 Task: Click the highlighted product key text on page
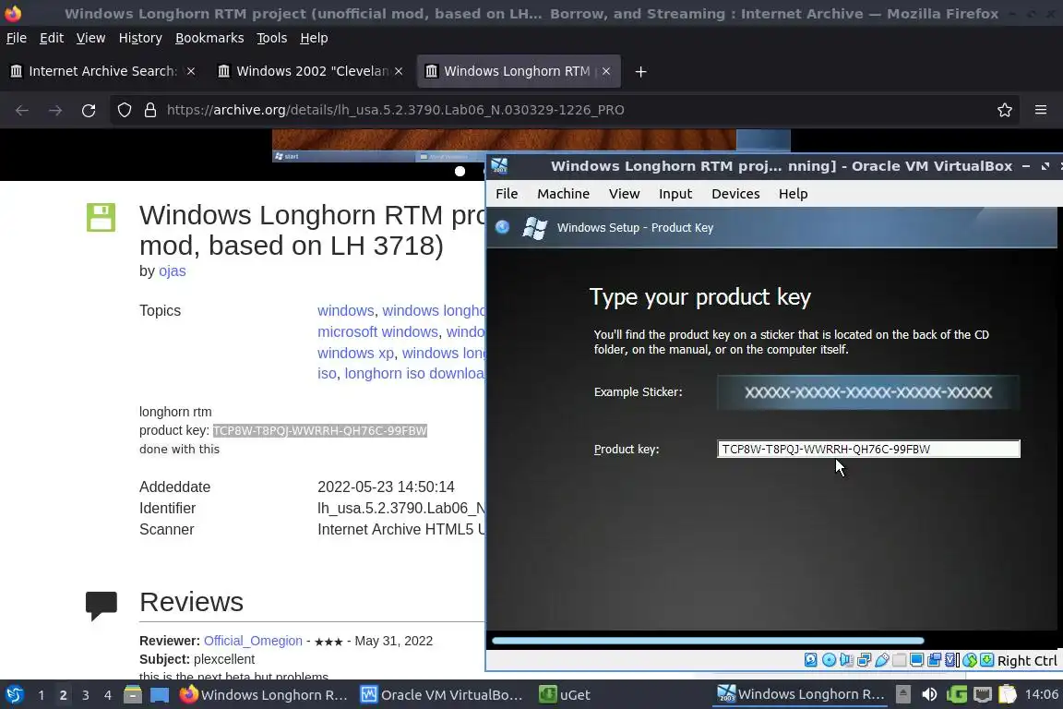pyautogui.click(x=320, y=430)
